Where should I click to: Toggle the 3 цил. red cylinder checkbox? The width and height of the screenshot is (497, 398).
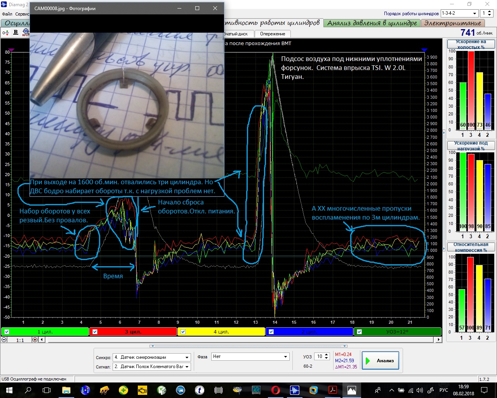click(95, 332)
